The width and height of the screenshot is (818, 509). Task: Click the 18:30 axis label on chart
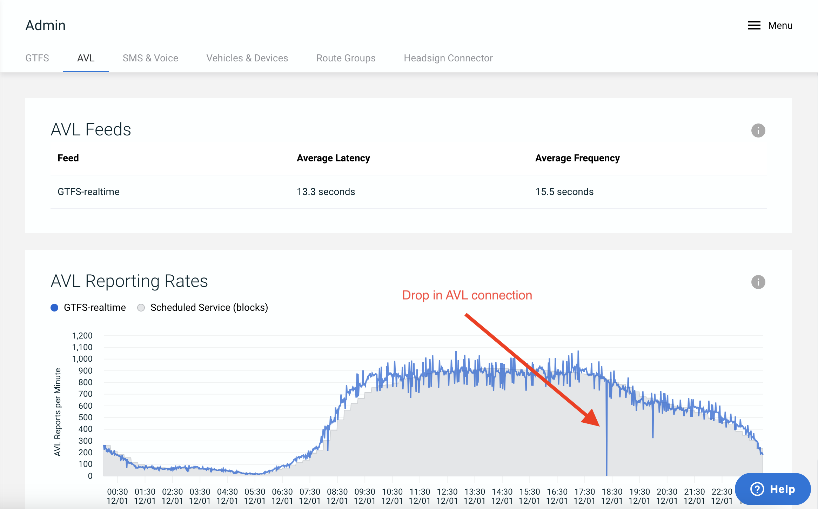pyautogui.click(x=612, y=496)
